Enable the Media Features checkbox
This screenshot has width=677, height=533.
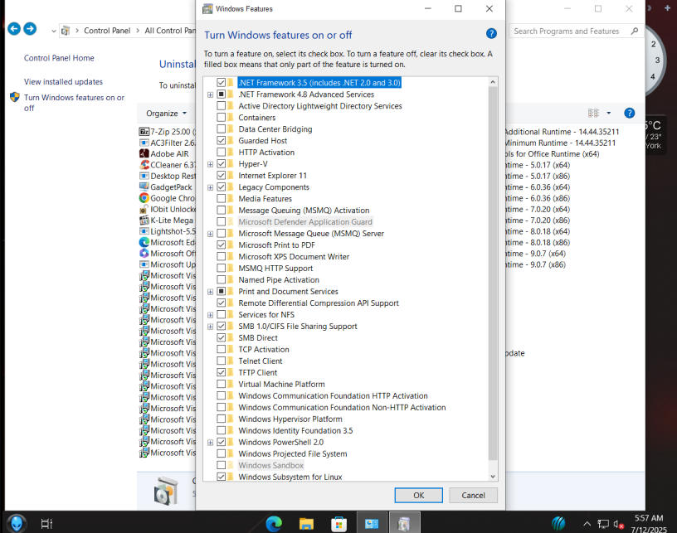(x=221, y=198)
